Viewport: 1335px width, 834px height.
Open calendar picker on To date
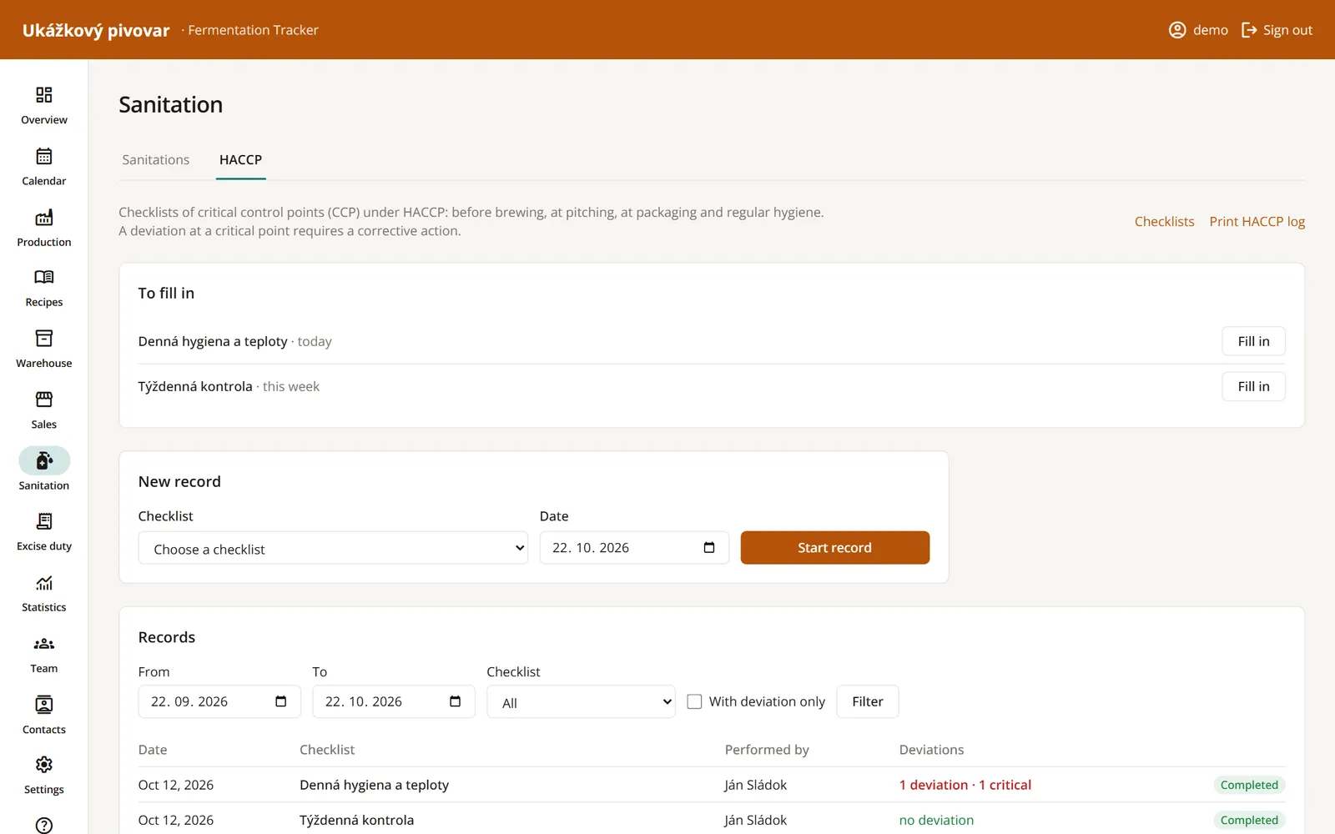455,701
